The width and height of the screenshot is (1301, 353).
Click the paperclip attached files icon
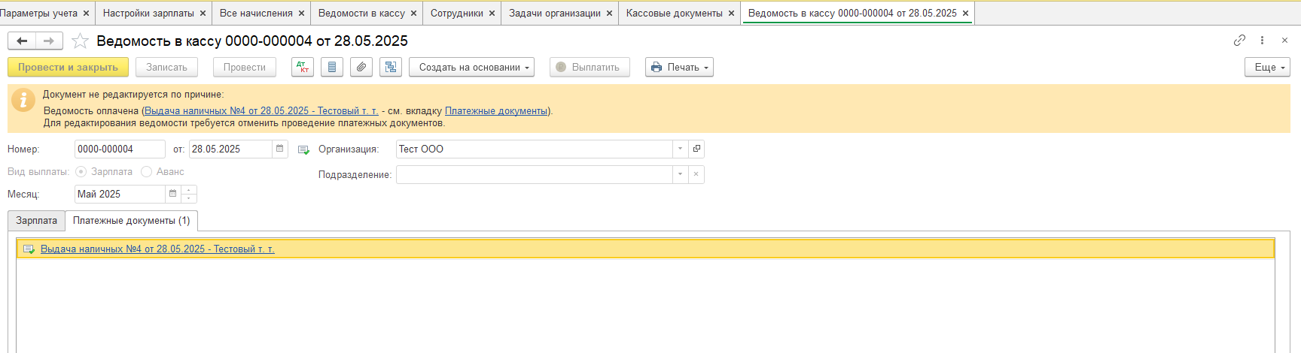pyautogui.click(x=361, y=67)
